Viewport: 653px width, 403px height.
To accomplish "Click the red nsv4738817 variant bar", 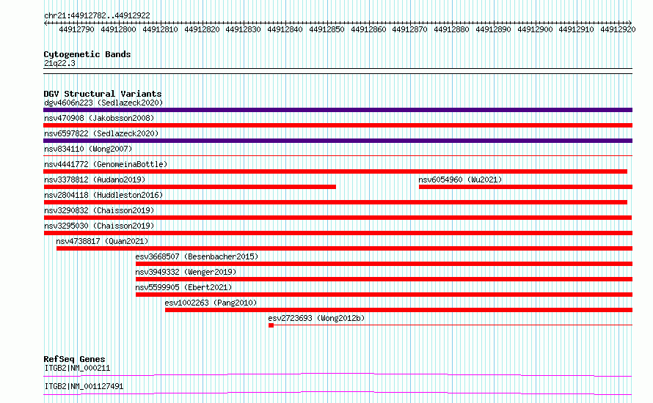I will click(x=344, y=248).
